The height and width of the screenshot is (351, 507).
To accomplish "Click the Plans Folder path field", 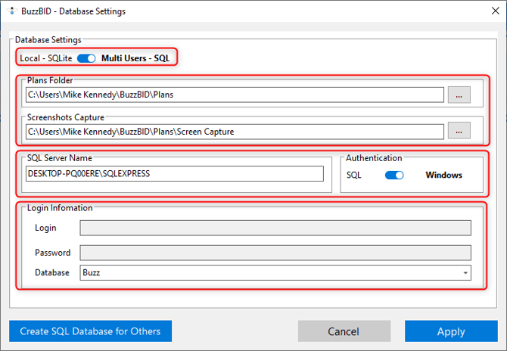I will pos(234,95).
